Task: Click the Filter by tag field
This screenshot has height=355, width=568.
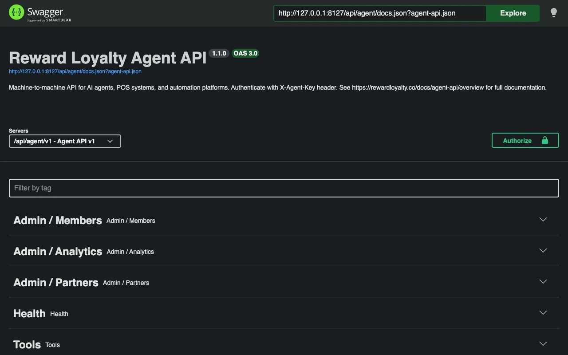Action: tap(284, 188)
